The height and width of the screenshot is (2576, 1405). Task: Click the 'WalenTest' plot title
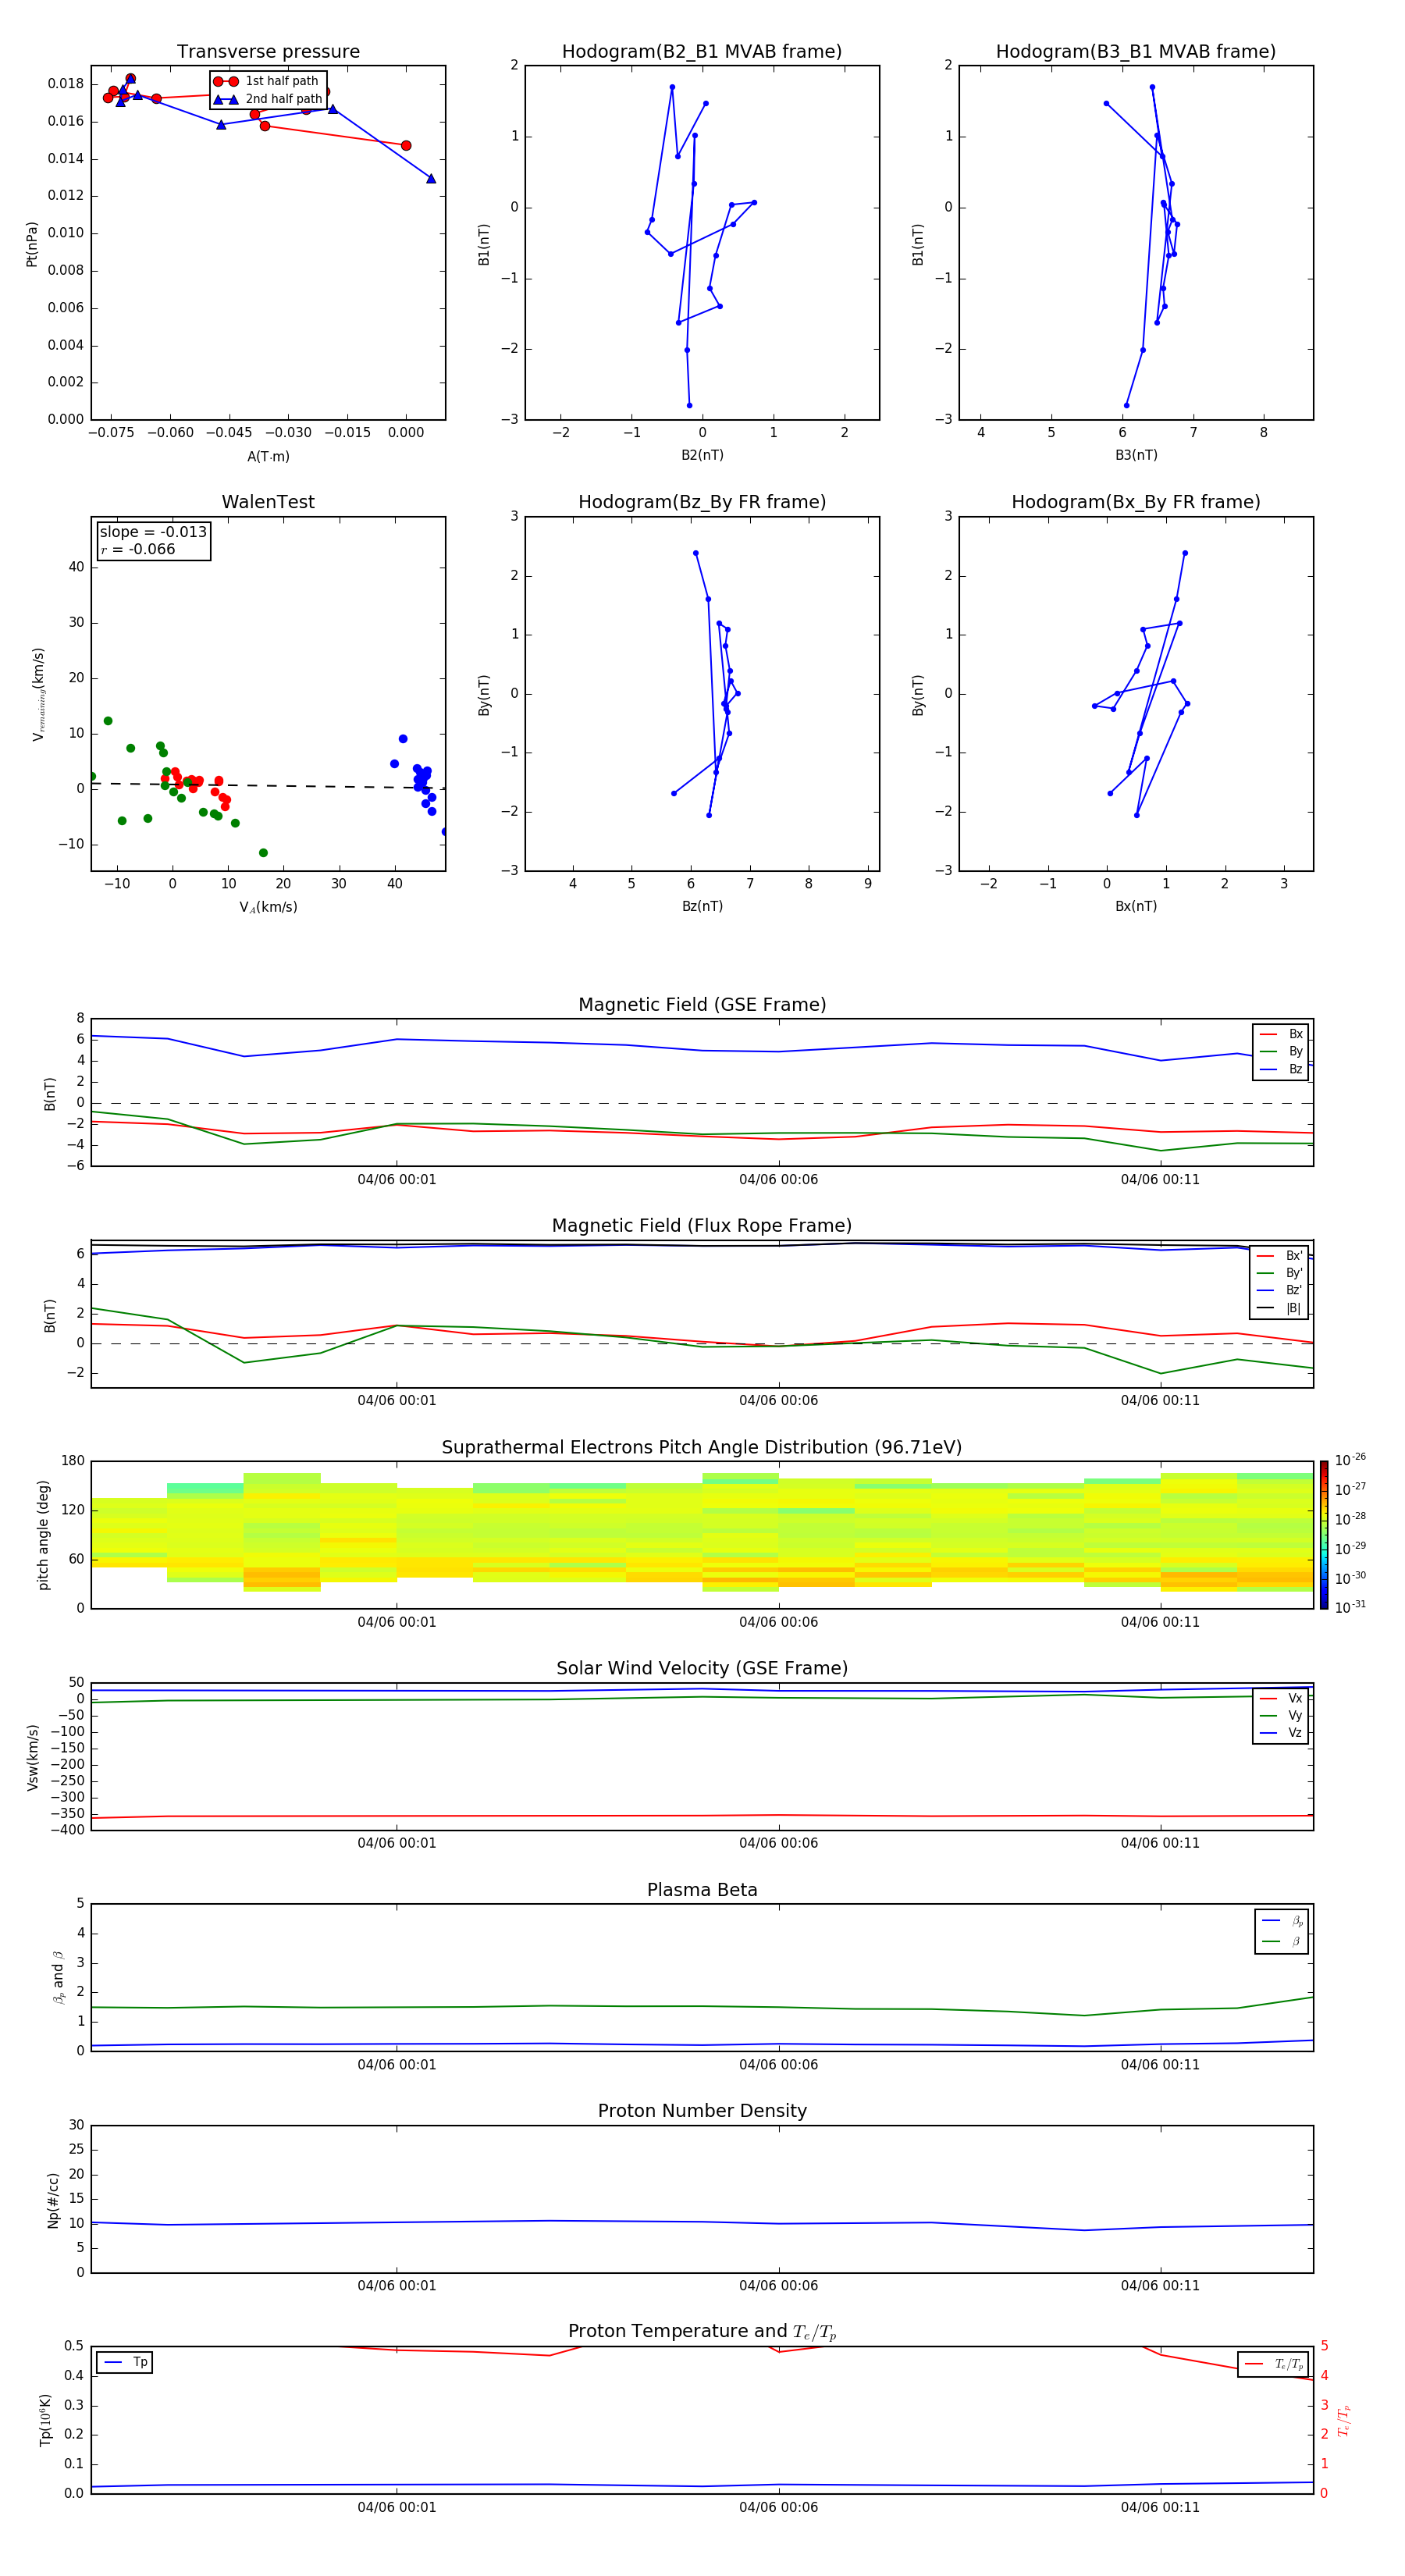(x=268, y=502)
